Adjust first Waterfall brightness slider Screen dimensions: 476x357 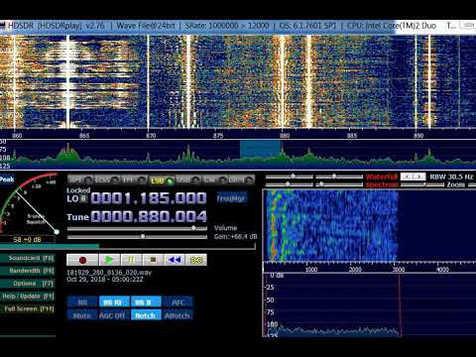coord(290,177)
